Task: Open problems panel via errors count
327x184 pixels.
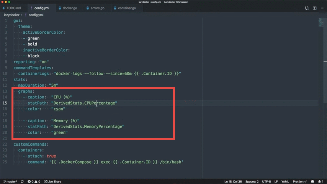Action: (x=33, y=181)
